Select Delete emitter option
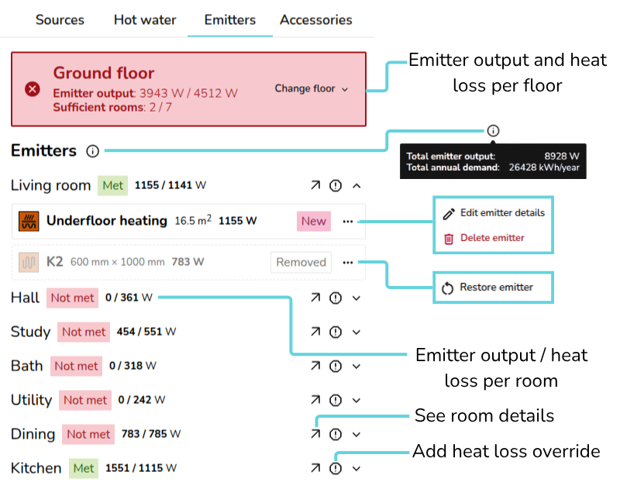Image resolution: width=620 pixels, height=496 pixels. coord(491,238)
